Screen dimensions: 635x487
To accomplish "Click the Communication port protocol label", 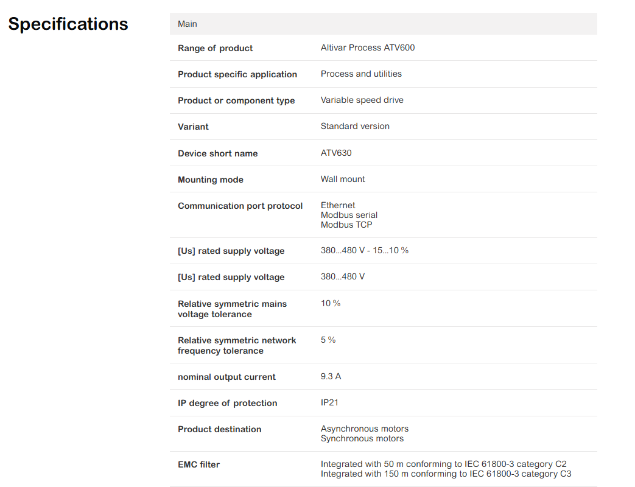I will (240, 206).
